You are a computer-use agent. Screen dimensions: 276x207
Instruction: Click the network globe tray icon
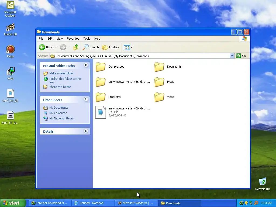pyautogui.click(x=241, y=203)
